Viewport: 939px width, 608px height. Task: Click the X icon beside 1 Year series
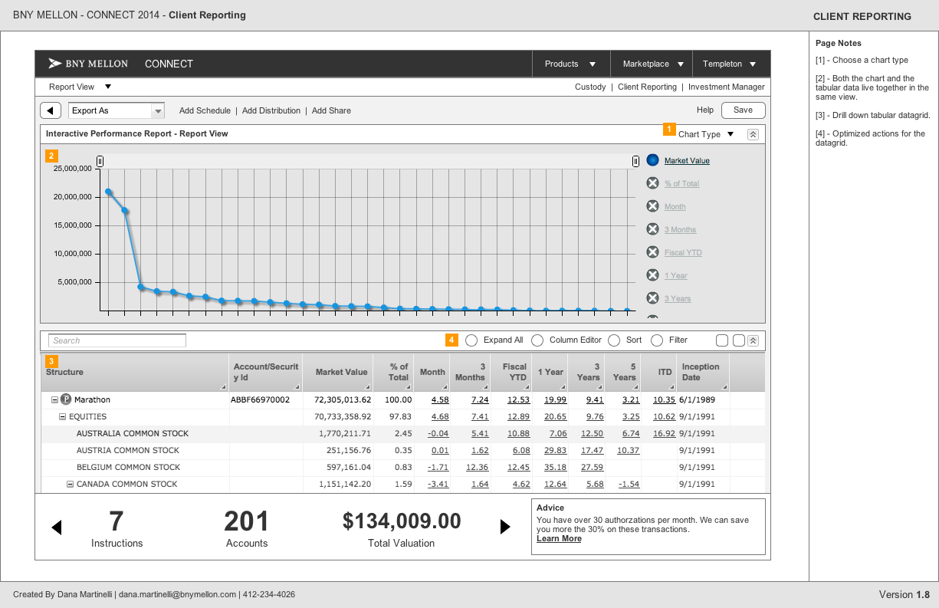coord(652,275)
